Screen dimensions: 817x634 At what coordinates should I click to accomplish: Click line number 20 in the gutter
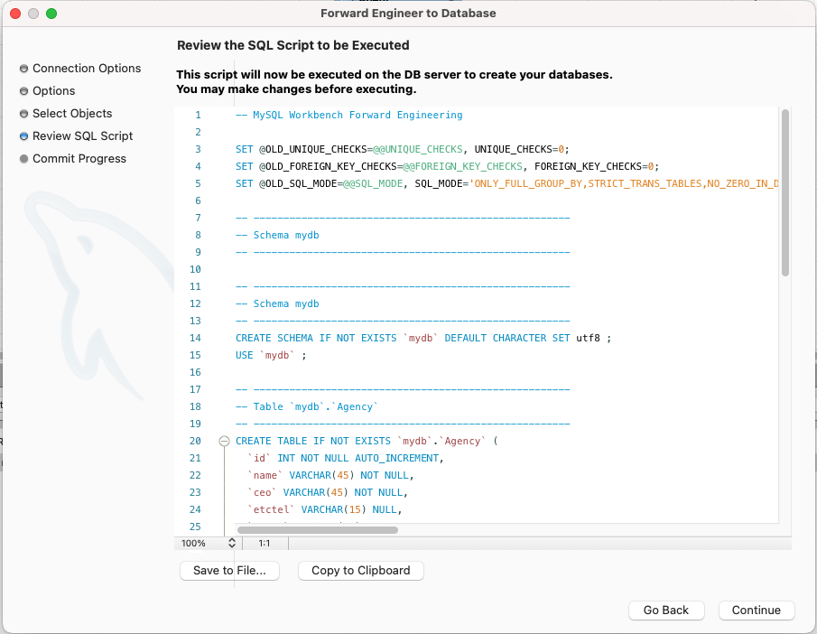tap(195, 441)
